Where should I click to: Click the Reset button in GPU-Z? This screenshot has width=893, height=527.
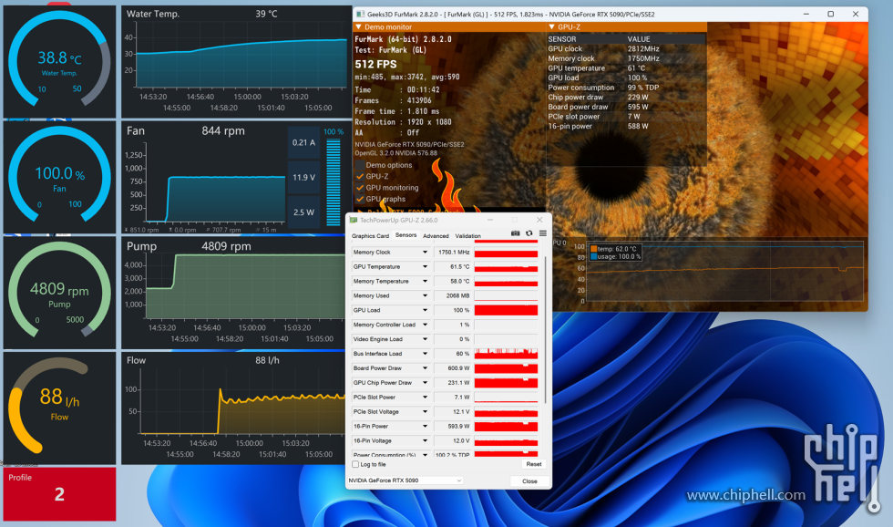pos(534,464)
